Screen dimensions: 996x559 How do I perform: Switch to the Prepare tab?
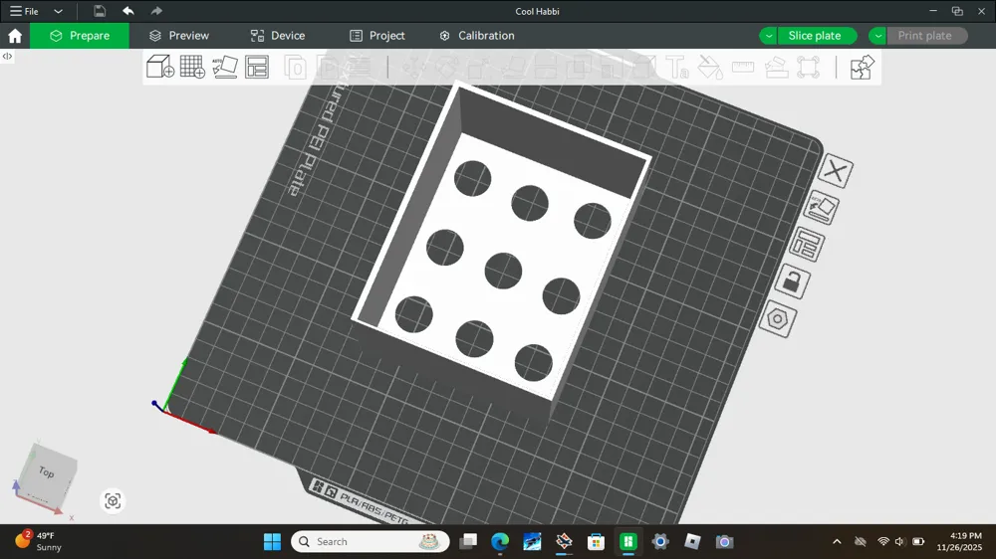pyautogui.click(x=80, y=36)
